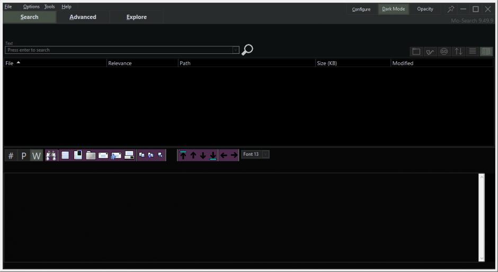Click the middle small copy icon
The width and height of the screenshot is (498, 272).
pos(151,155)
